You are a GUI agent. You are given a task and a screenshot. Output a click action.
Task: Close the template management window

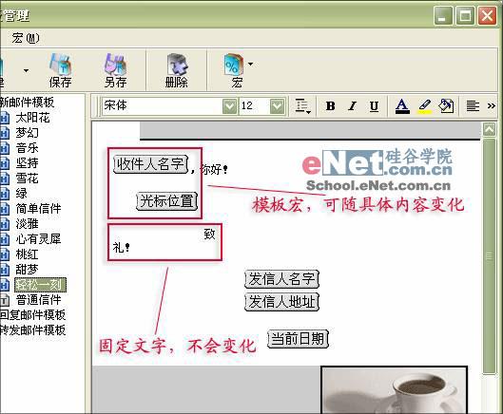pyautogui.click(x=487, y=15)
